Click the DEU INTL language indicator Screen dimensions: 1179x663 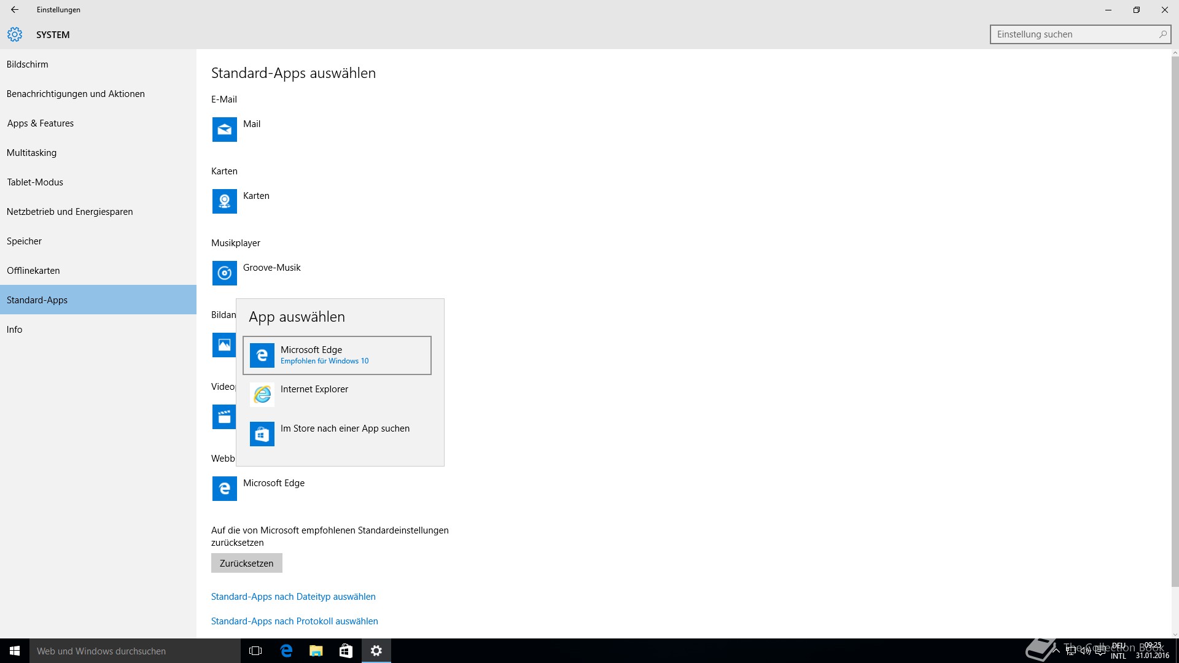tap(1119, 651)
